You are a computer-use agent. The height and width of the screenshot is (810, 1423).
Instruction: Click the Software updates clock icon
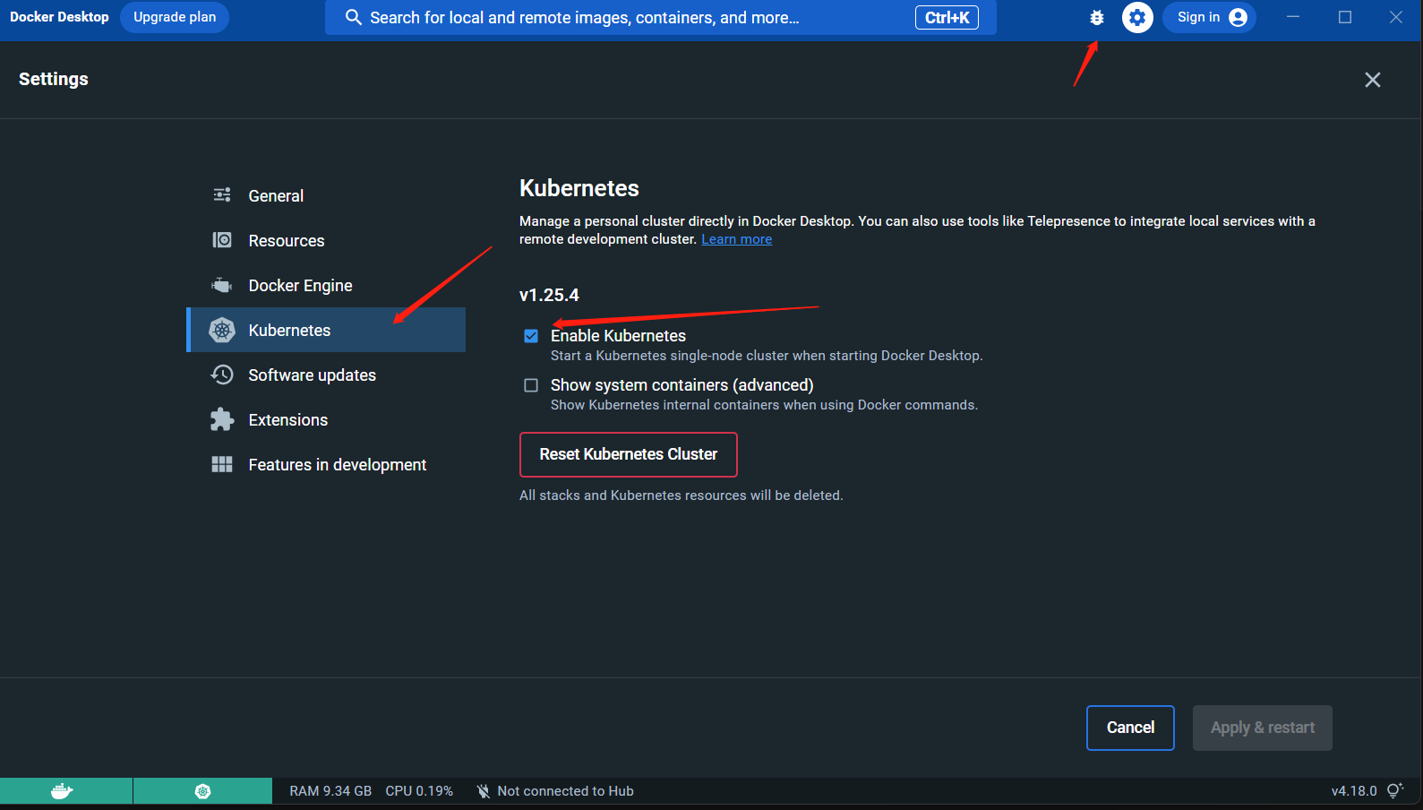click(222, 375)
